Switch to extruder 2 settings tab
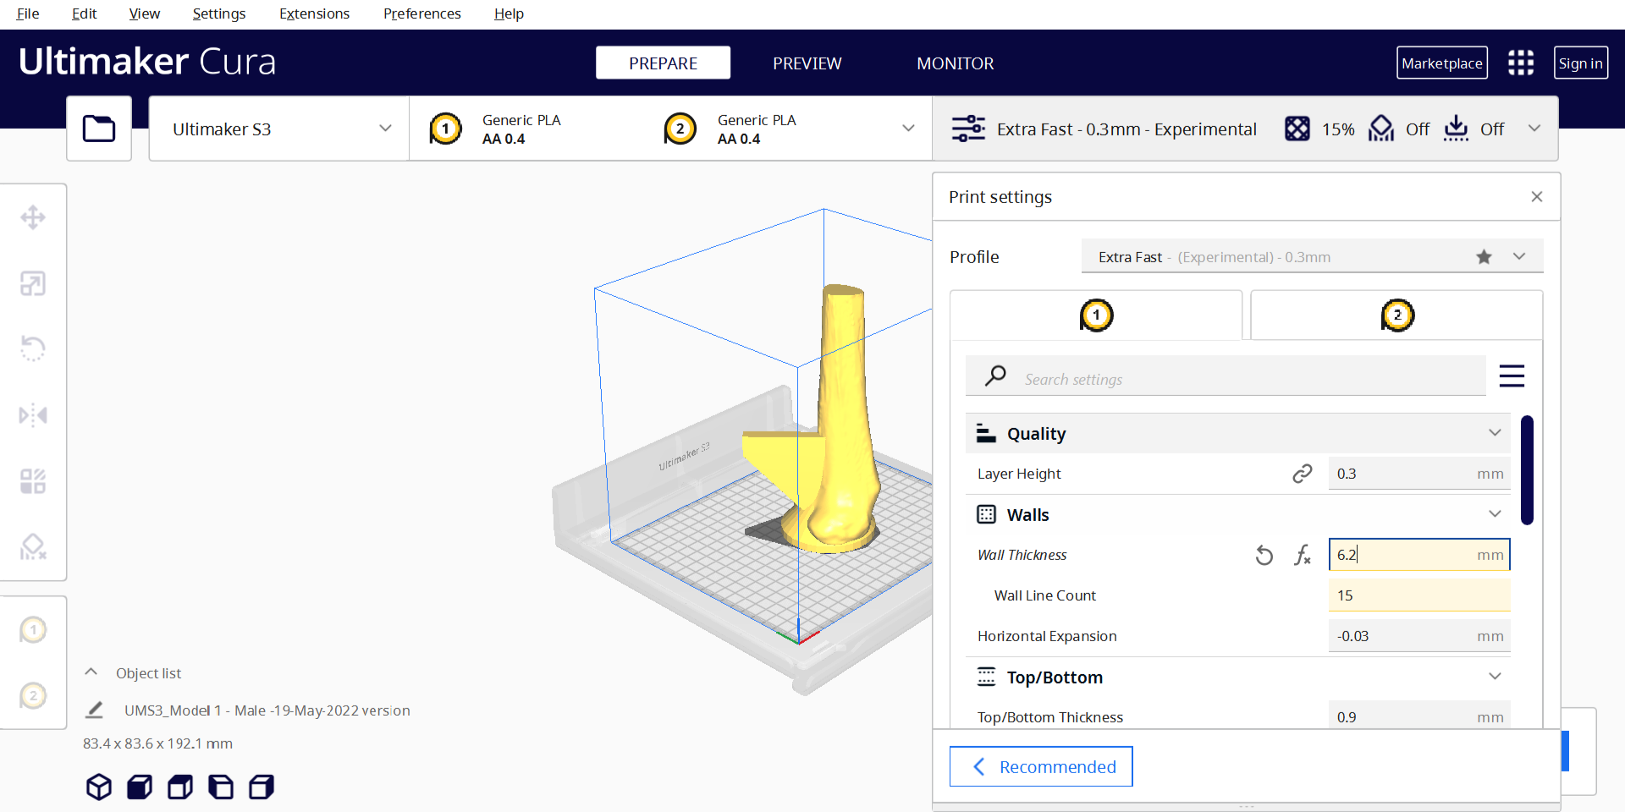Image resolution: width=1625 pixels, height=812 pixels. pos(1396,315)
